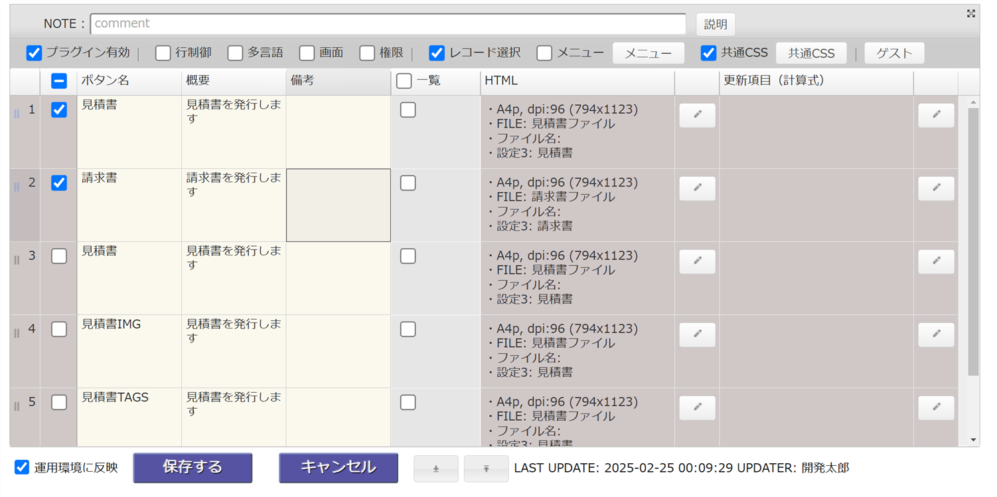
Task: Click the 説明 button
Action: 716,25
